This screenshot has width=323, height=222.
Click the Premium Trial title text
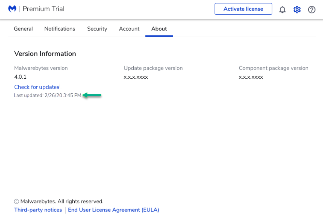coord(43,9)
